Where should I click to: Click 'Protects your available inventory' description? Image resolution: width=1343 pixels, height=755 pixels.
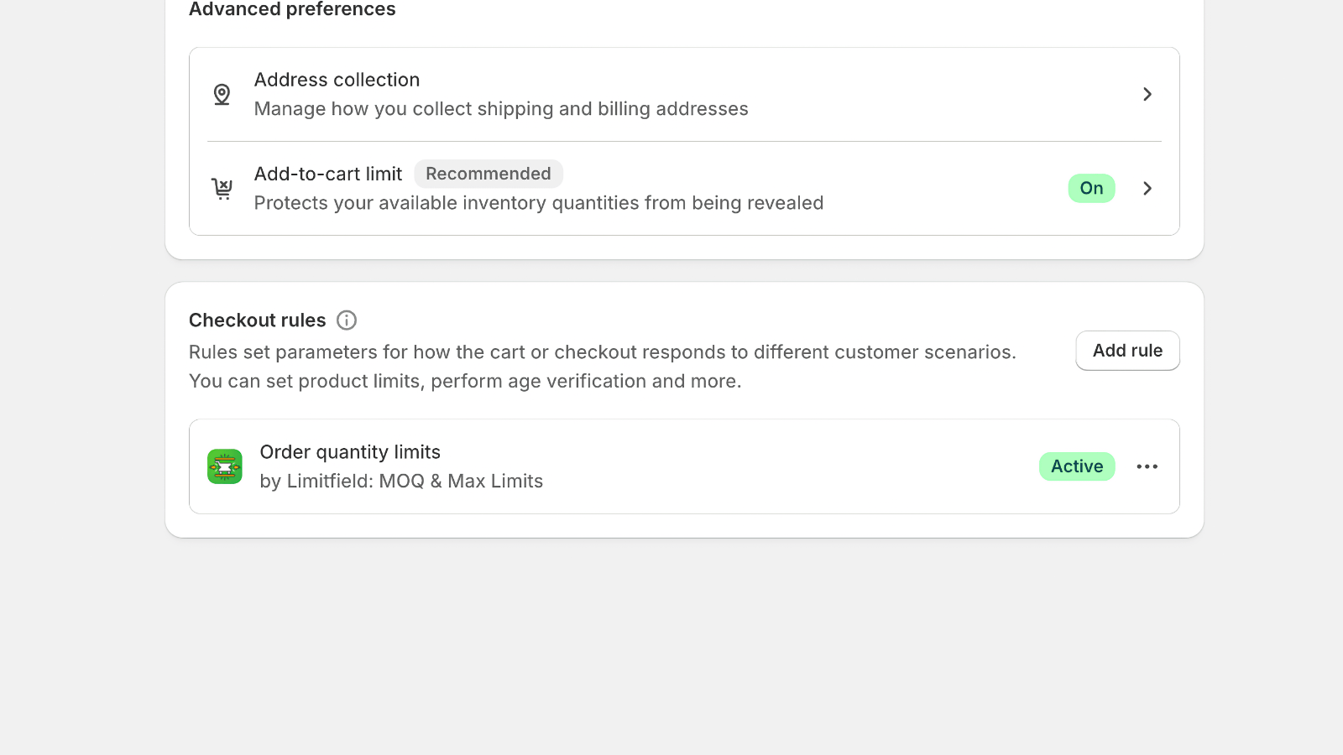point(539,203)
